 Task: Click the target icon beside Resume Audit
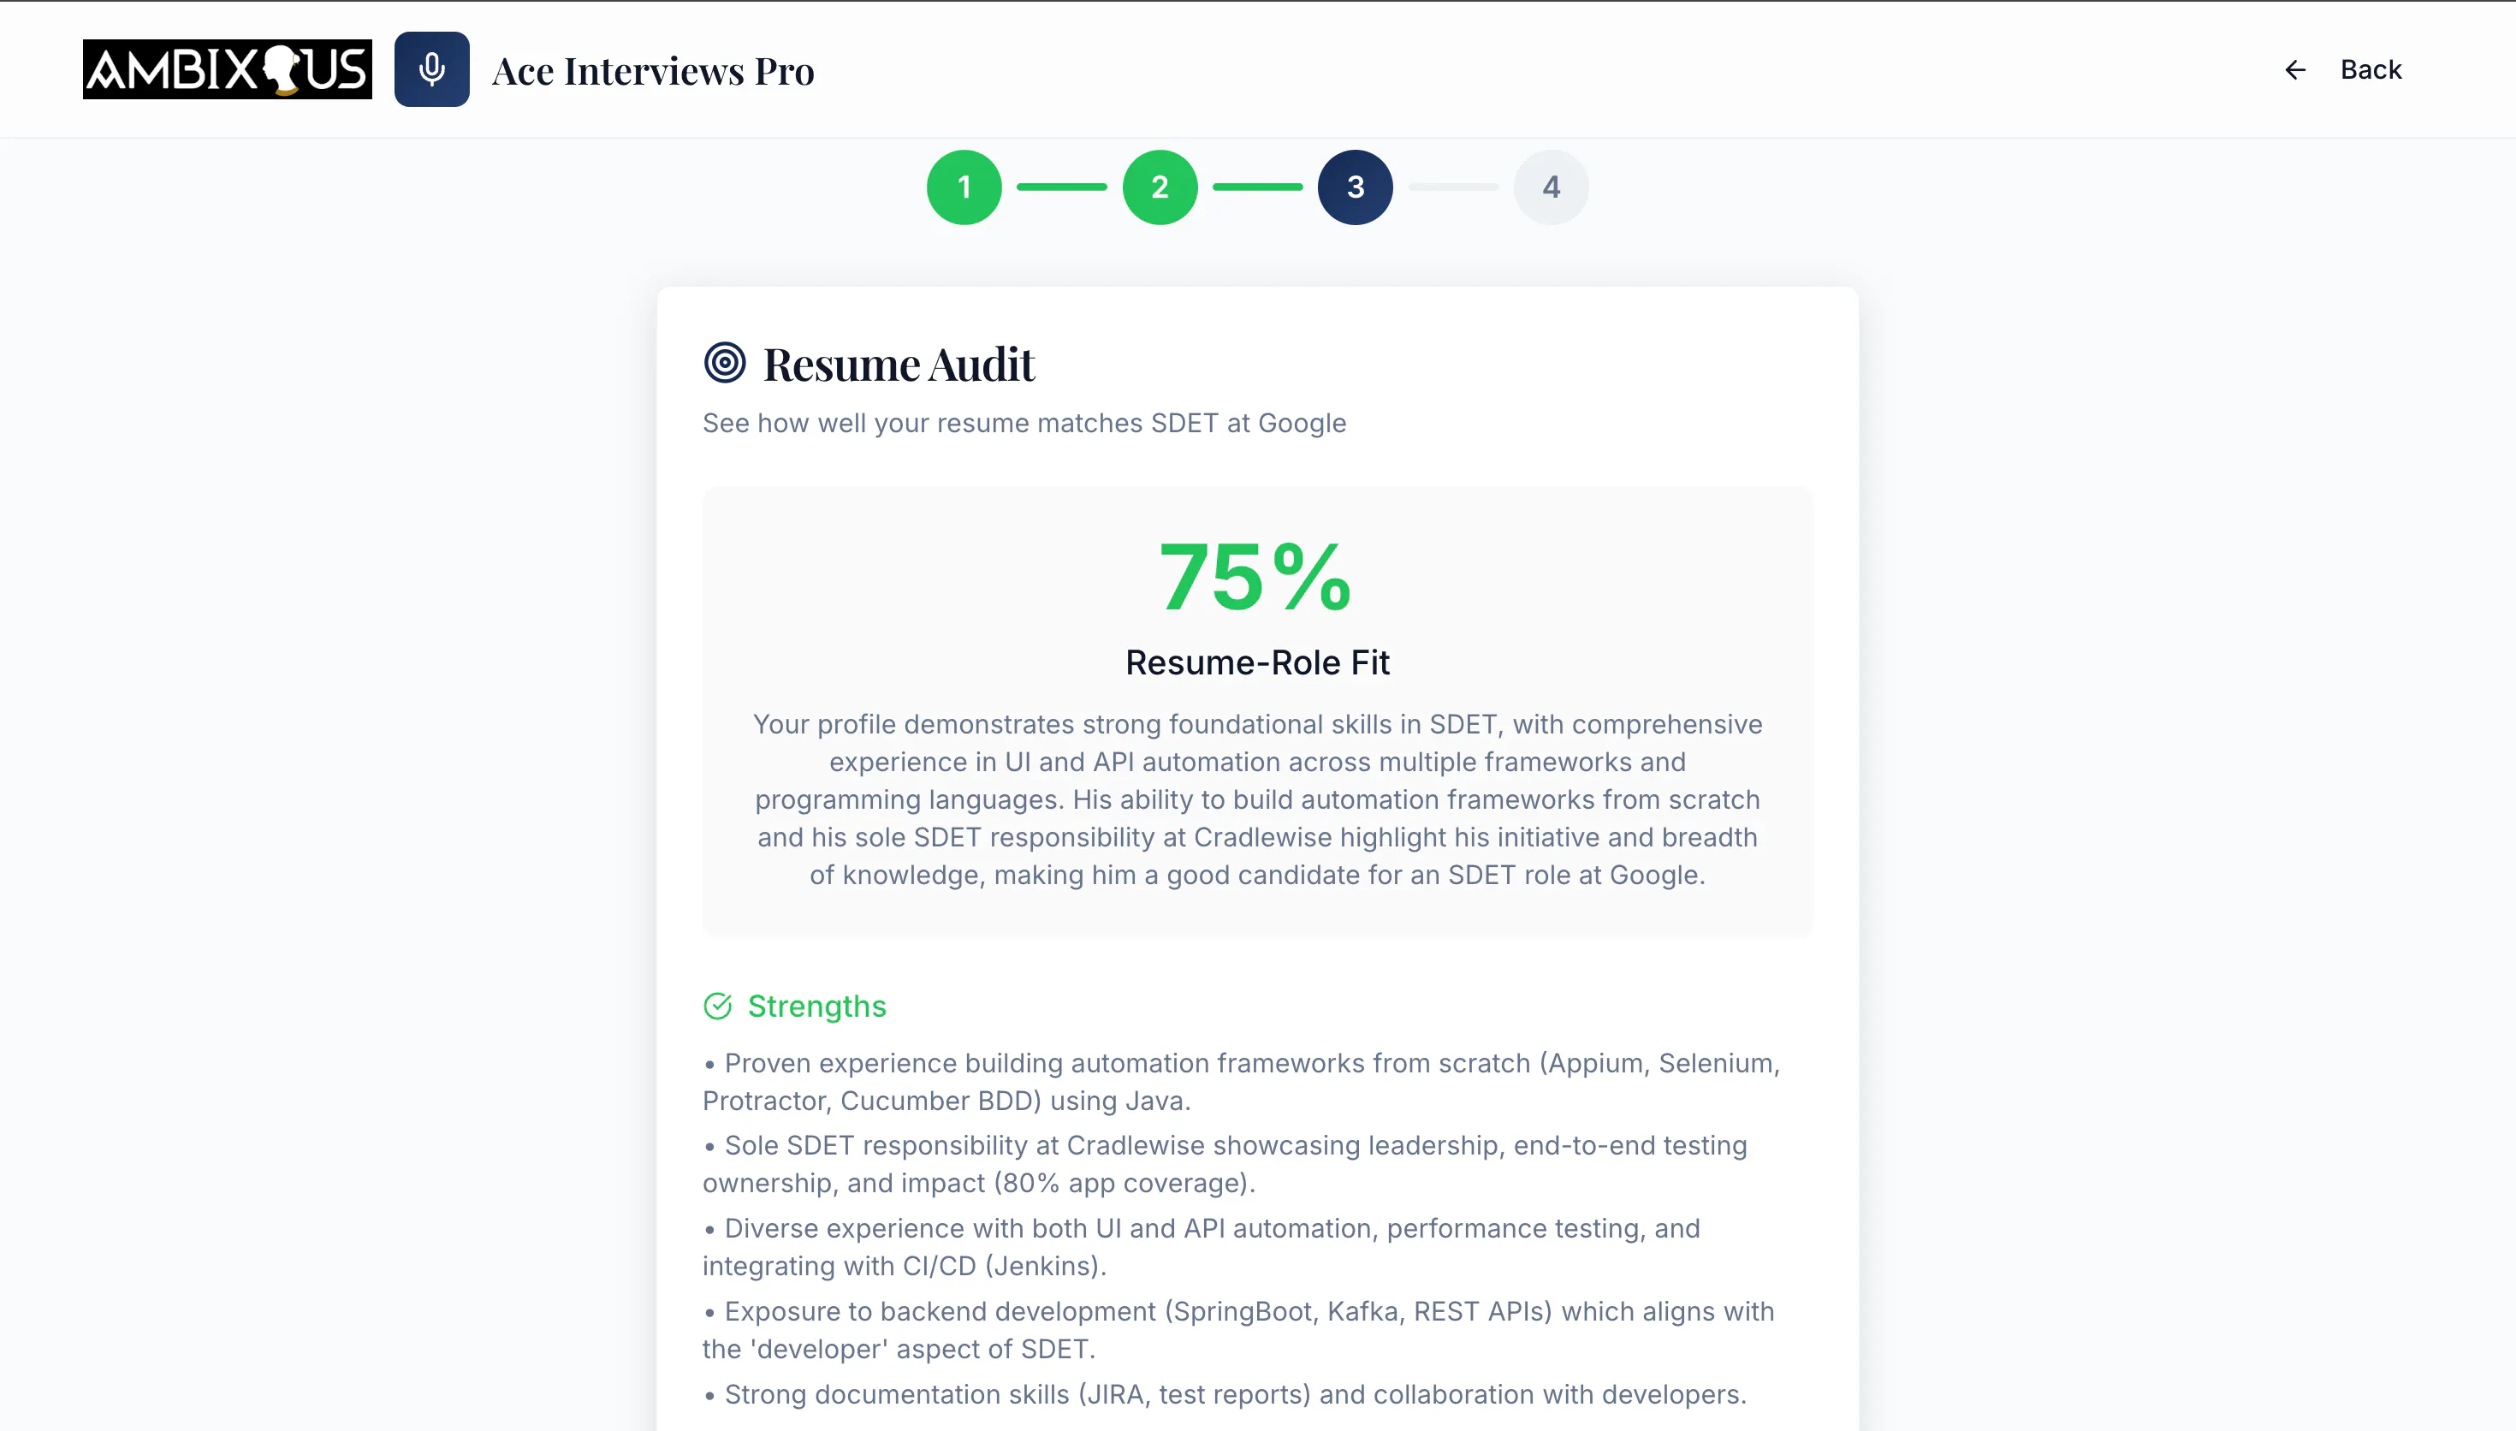tap(725, 363)
